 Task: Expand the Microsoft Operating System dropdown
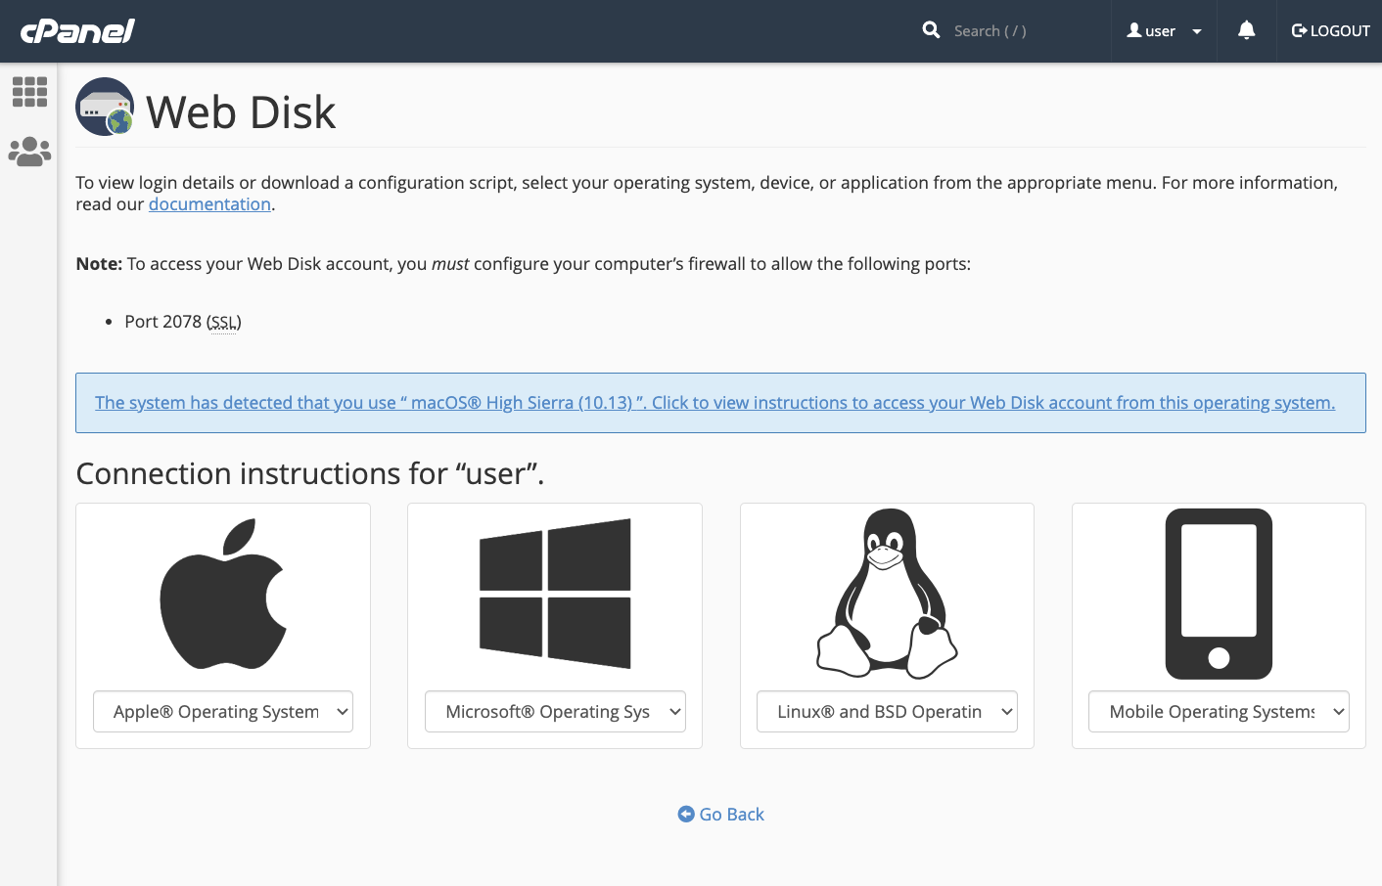click(555, 712)
